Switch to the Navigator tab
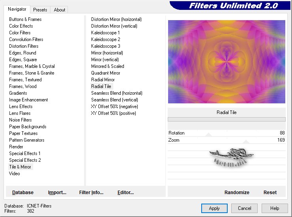The image size is (292, 217). 17,9
